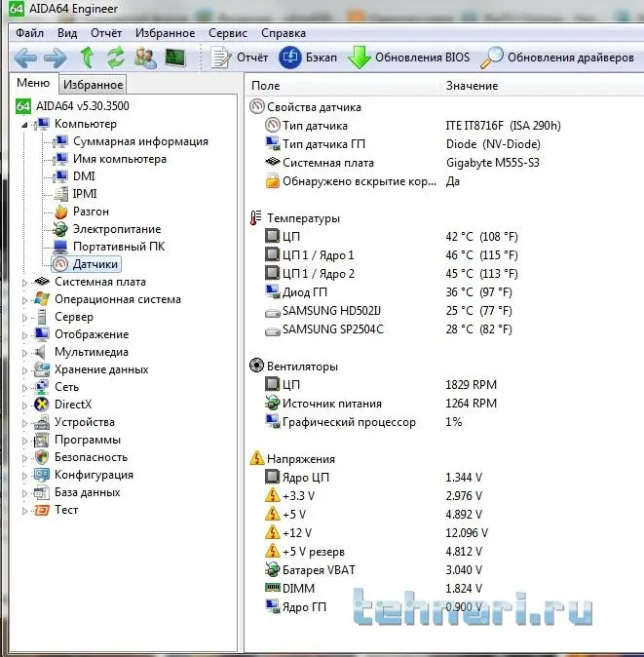Viewport: 644px width, 657px height.
Task: Open the Вид menu
Action: pos(67,33)
